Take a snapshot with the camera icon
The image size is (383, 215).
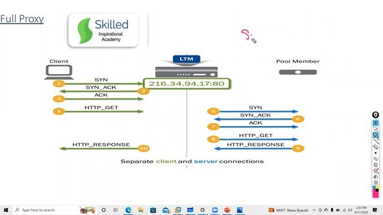coord(375,177)
